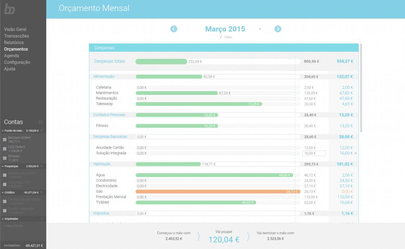The width and height of the screenshot is (405, 249).
Task: Toggle the Barclays Net 5.0% 1 checkbox
Action: (5, 175)
